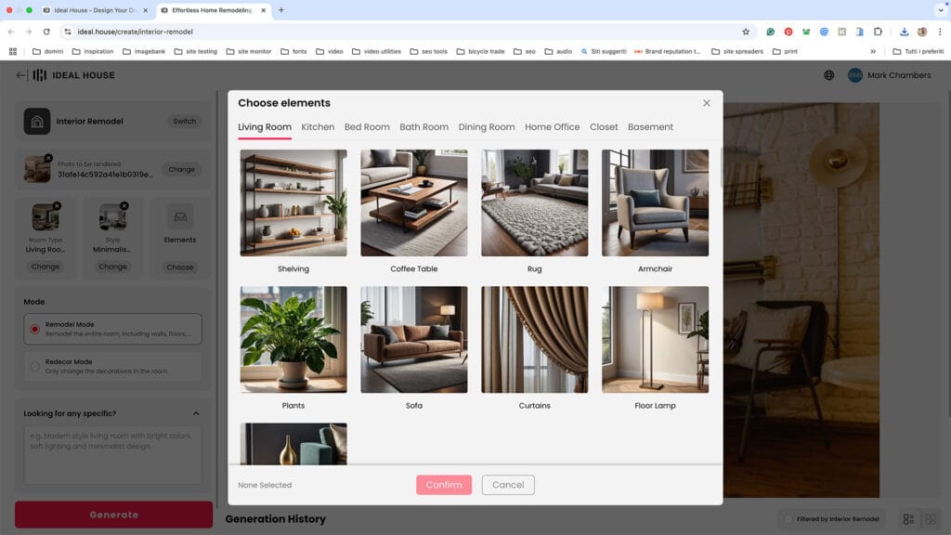Select Redecor Mode radio option
Viewport: 951px width, 535px height.
(x=35, y=366)
